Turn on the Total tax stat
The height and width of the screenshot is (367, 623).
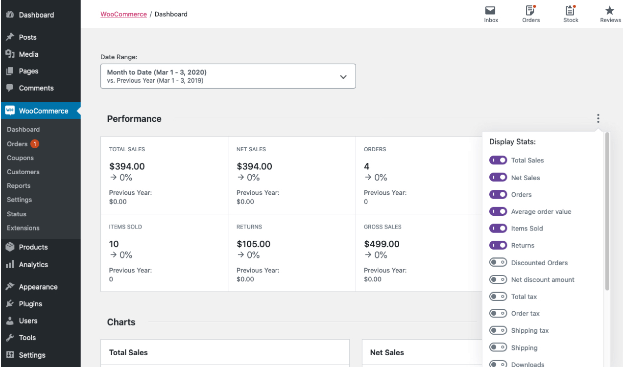498,296
